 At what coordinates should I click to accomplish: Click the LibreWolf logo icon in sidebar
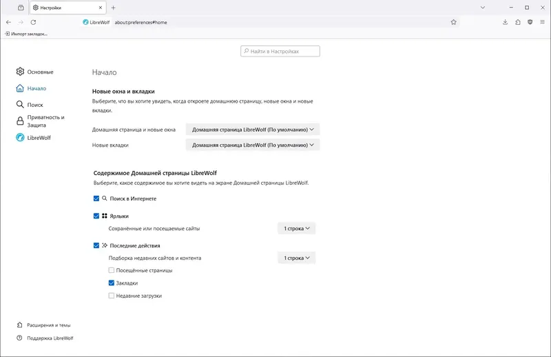(x=20, y=138)
